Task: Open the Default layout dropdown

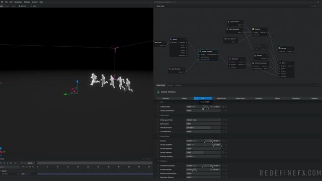Action: [x=23, y=6]
